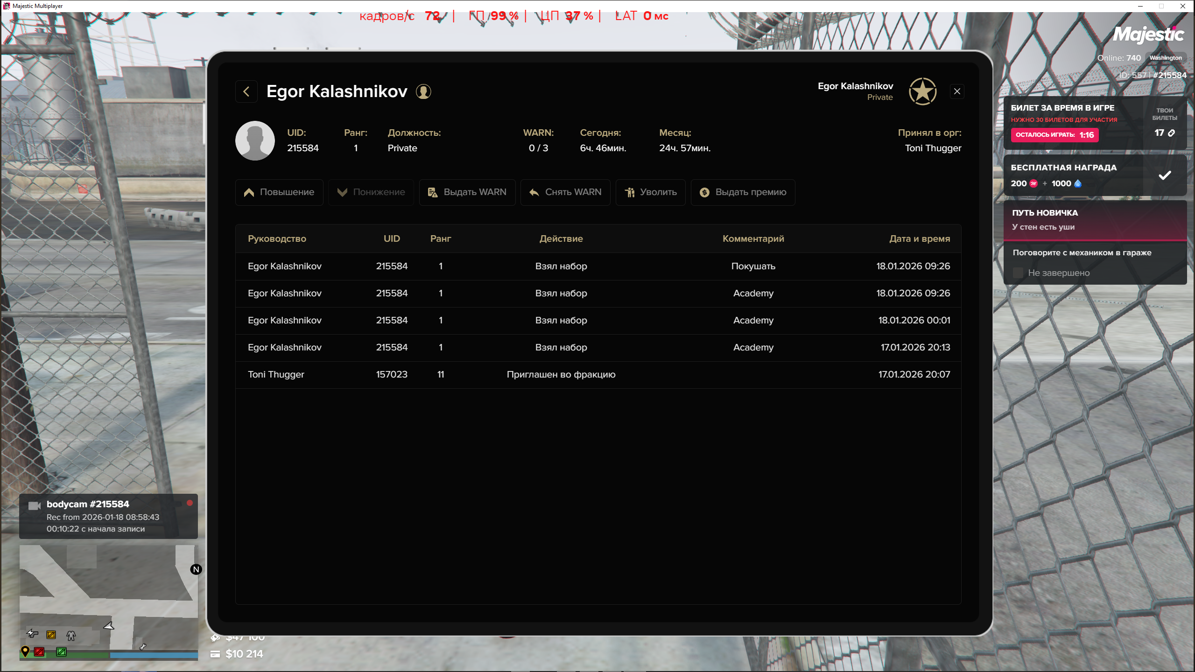Click the bodycam camera icon

click(x=34, y=506)
